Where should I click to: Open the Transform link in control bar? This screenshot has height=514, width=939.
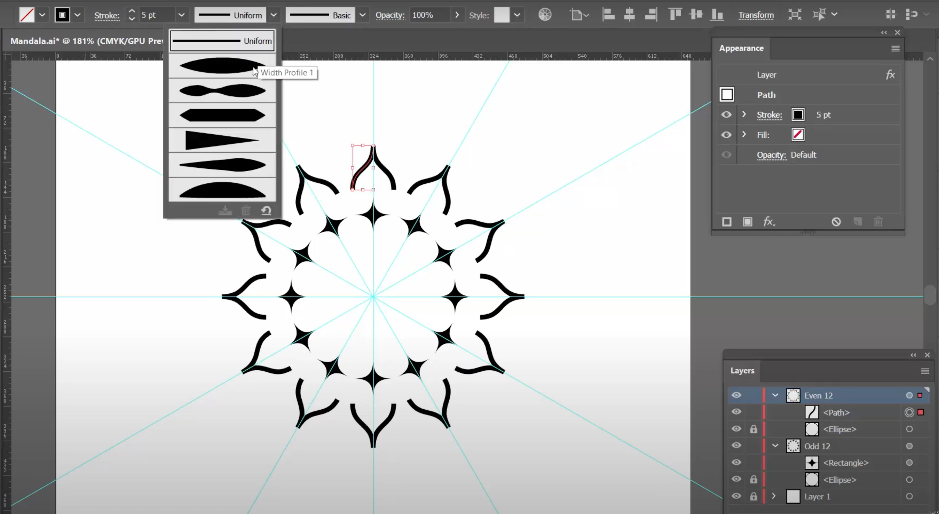pyautogui.click(x=756, y=15)
